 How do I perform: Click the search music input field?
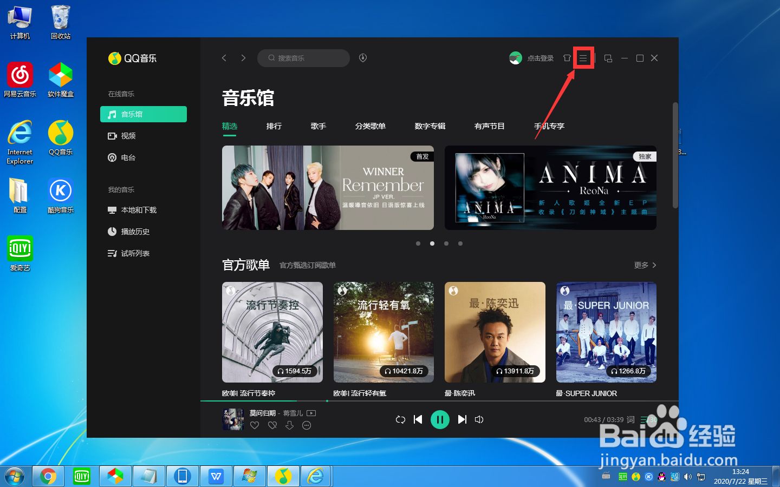coord(303,58)
